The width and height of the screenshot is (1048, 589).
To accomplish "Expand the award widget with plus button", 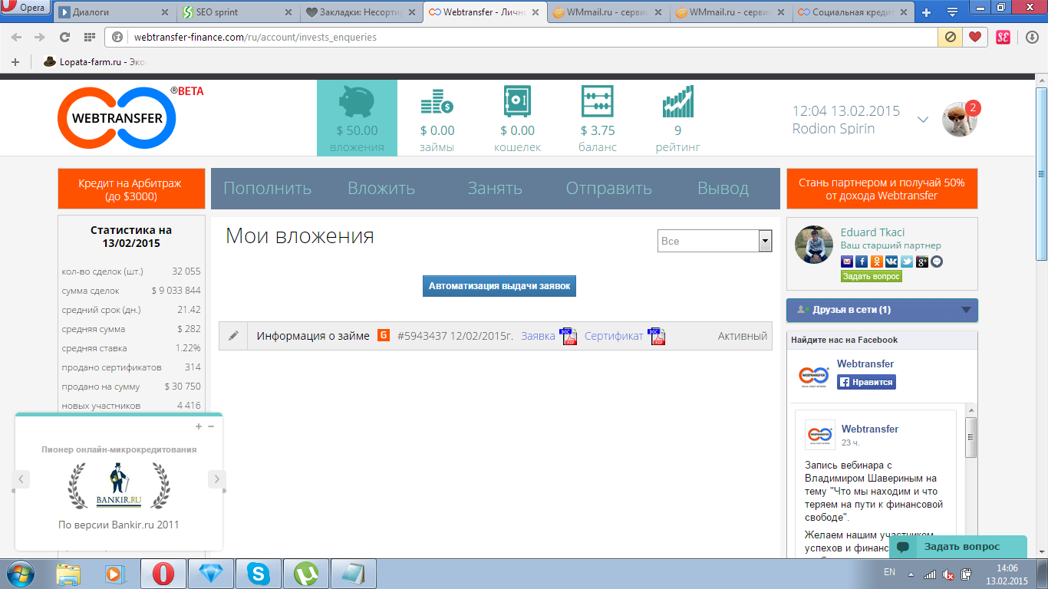I will click(x=199, y=426).
